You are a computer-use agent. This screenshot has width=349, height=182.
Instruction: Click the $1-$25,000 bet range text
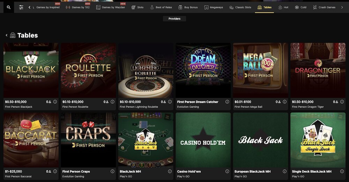pyautogui.click(x=13, y=171)
